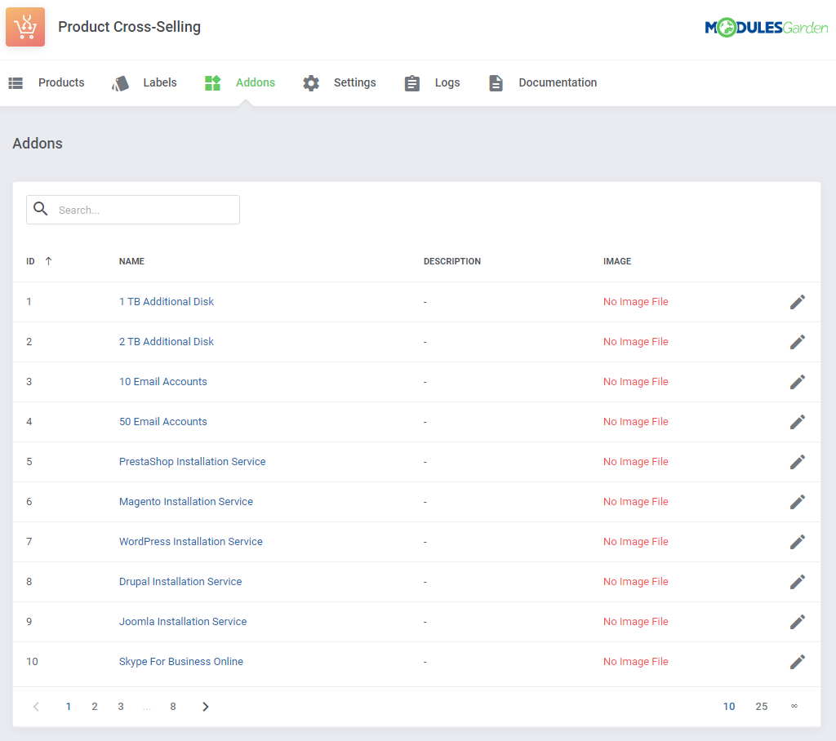Click the Logs clipboard icon
Viewport: 836px width, 741px height.
point(411,83)
